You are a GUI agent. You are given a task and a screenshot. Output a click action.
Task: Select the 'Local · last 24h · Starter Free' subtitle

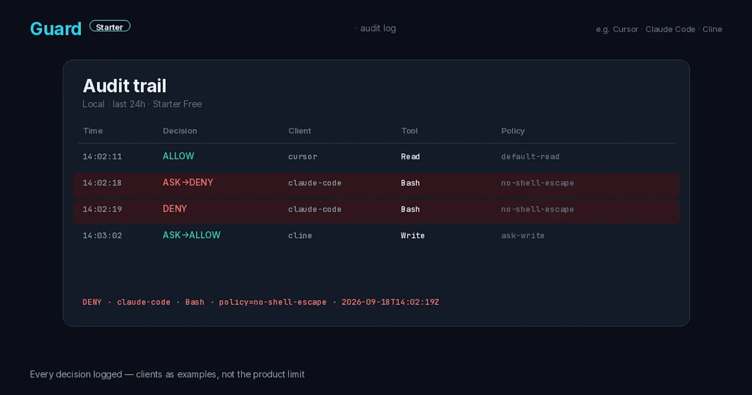142,104
